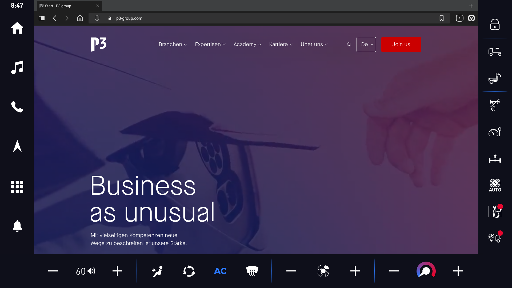Expand the Academy menu

point(247,44)
